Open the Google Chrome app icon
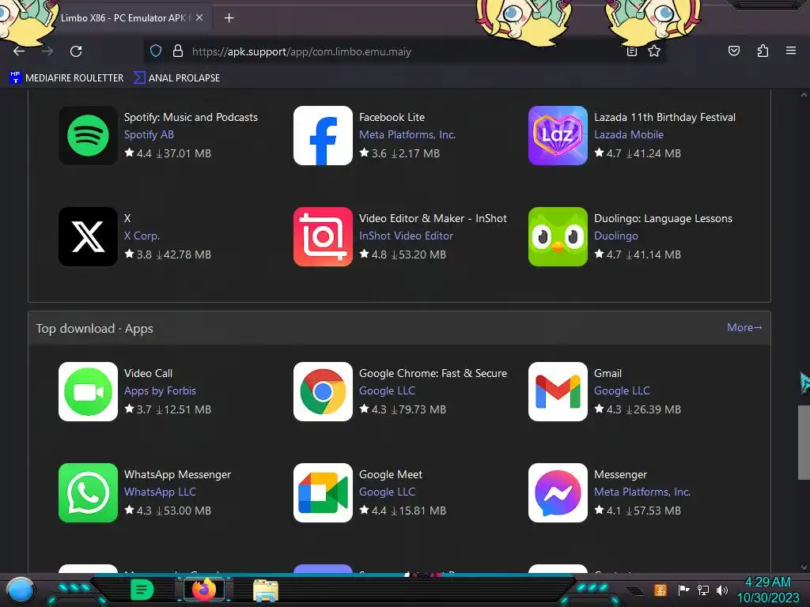810x607 pixels. pyautogui.click(x=323, y=392)
